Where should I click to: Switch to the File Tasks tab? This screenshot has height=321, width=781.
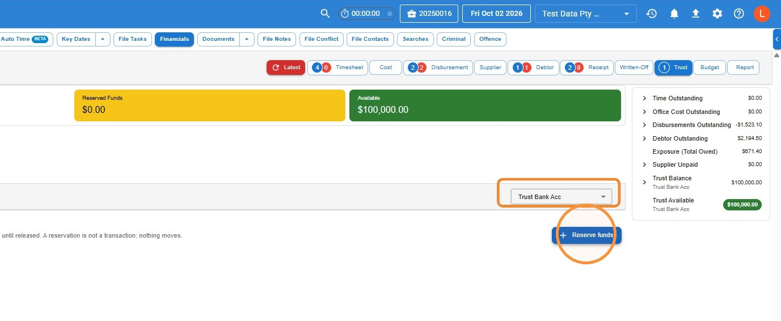coord(132,39)
